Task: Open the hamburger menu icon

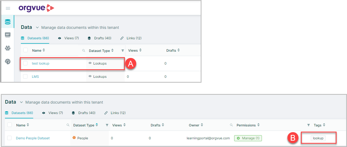Action: 8,9
